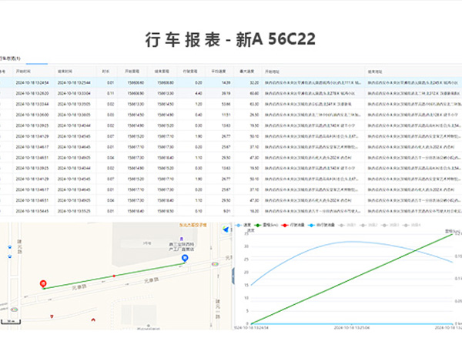Viewport: 462px width, 348px height.
Task: Click the 最大速度 column header
Action: [x=246, y=72]
